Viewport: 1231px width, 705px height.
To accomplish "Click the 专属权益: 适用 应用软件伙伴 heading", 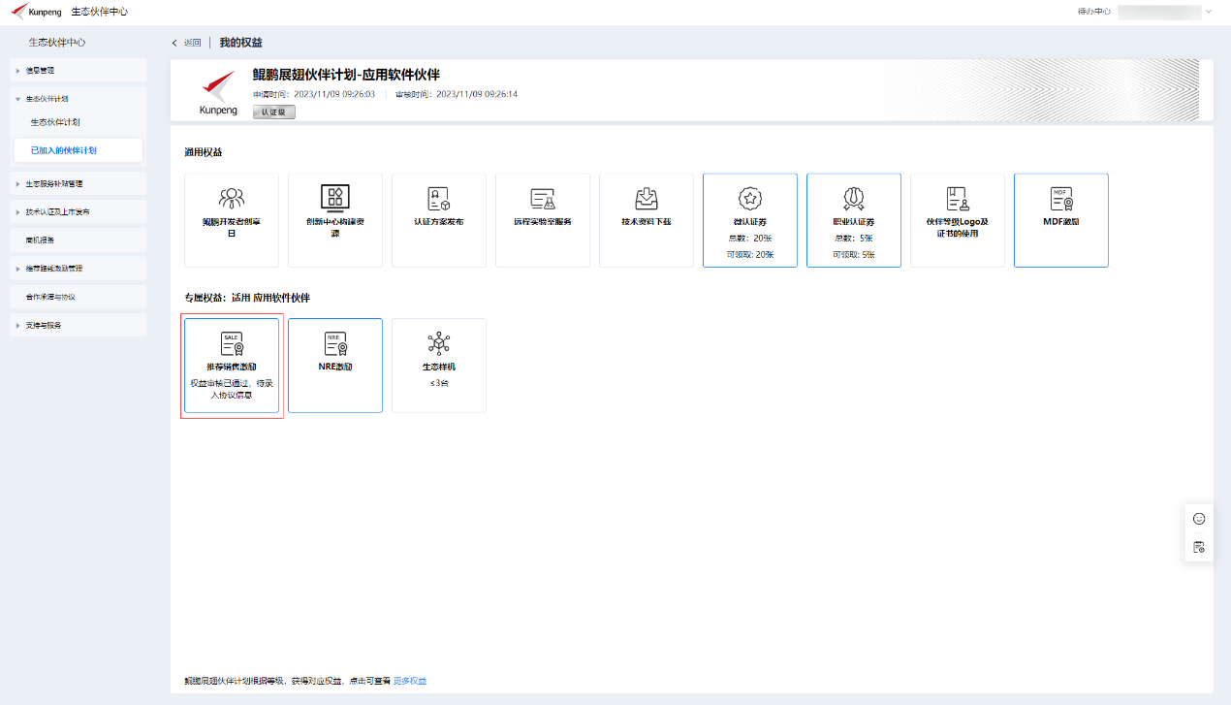I will point(247,298).
